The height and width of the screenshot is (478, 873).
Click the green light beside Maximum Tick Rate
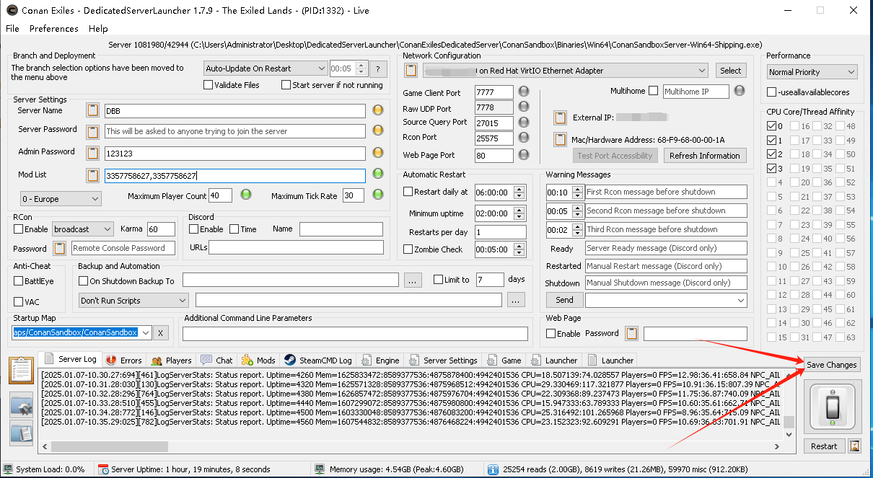pos(377,195)
